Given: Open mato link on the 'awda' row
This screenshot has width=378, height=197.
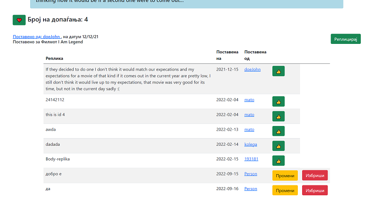Looking at the screenshot, I should click(249, 129).
